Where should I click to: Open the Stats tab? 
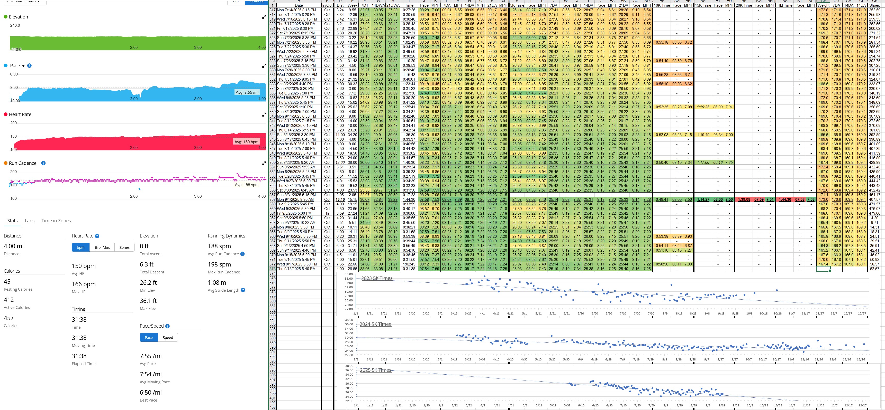coord(12,221)
